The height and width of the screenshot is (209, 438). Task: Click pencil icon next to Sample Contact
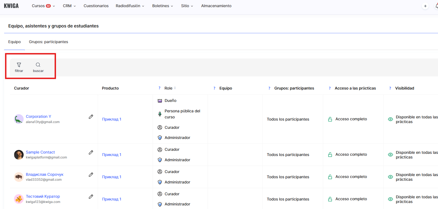pos(91,152)
